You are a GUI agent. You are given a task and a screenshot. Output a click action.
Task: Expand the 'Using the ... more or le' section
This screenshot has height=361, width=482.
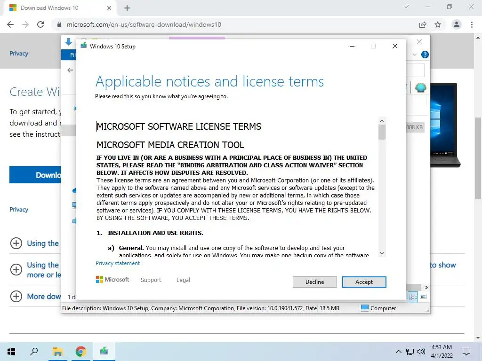[x=16, y=269]
